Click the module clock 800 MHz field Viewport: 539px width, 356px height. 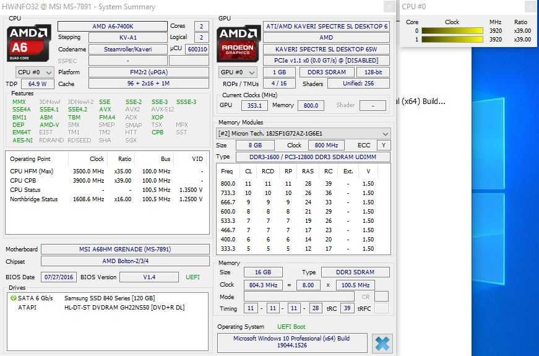(x=326, y=145)
